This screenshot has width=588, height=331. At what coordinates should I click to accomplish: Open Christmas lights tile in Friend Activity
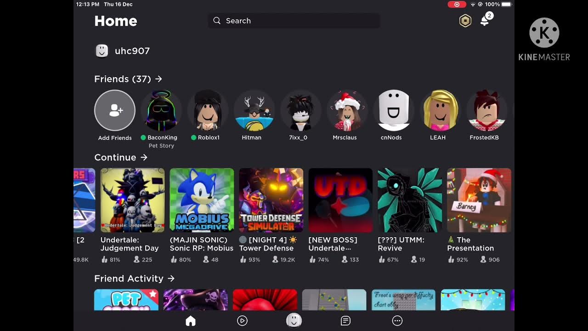473,300
